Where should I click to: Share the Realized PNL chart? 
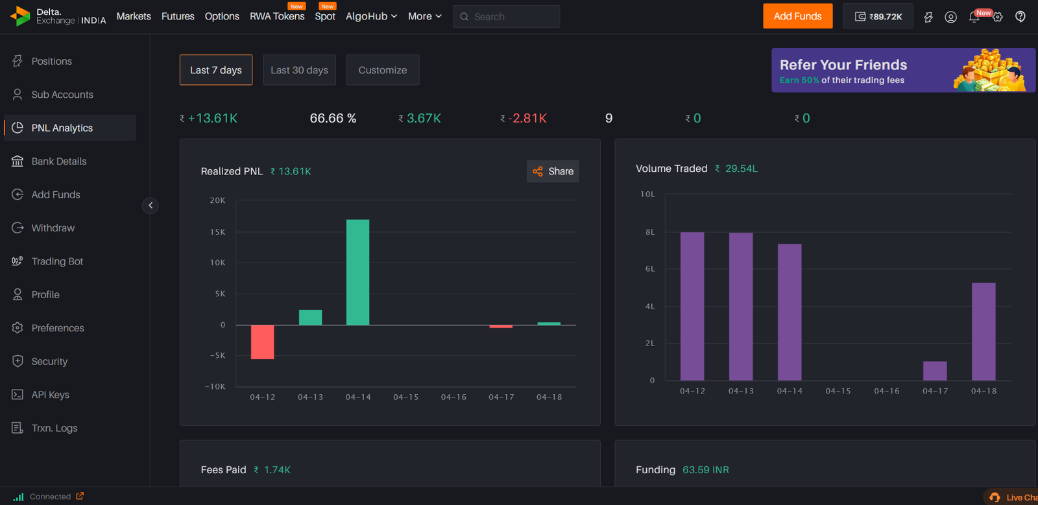(x=553, y=171)
